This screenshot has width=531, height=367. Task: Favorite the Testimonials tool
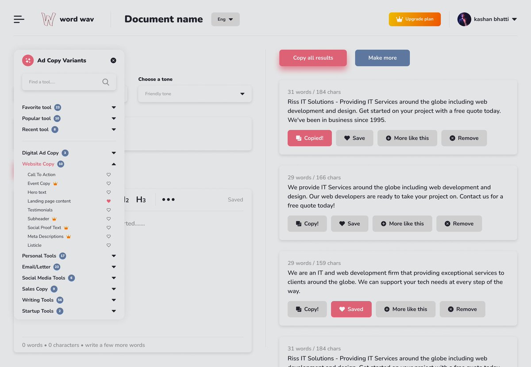[x=108, y=210]
